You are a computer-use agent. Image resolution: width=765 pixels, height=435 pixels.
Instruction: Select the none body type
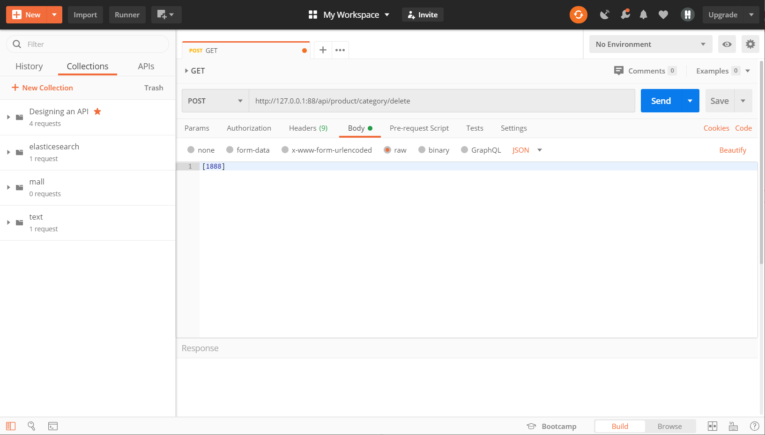[191, 150]
